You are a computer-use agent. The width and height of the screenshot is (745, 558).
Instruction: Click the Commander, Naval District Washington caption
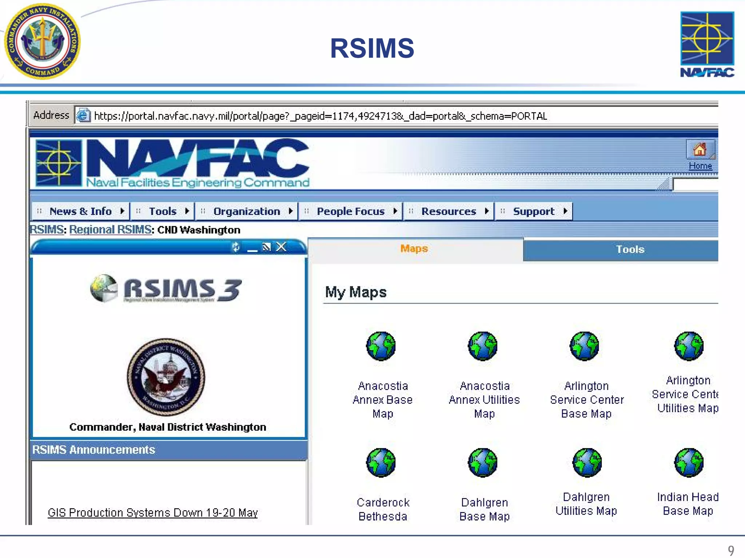point(168,427)
